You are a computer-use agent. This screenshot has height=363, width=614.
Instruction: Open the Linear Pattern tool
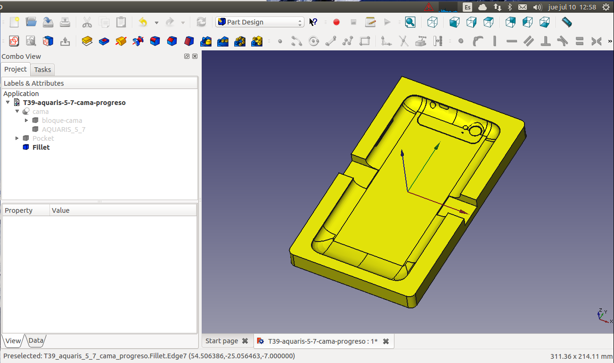pos(223,41)
